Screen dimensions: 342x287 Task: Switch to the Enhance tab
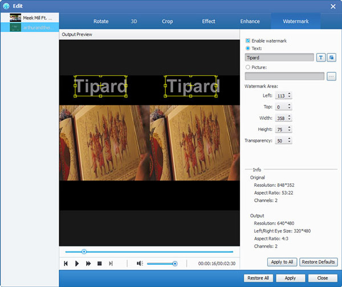250,22
